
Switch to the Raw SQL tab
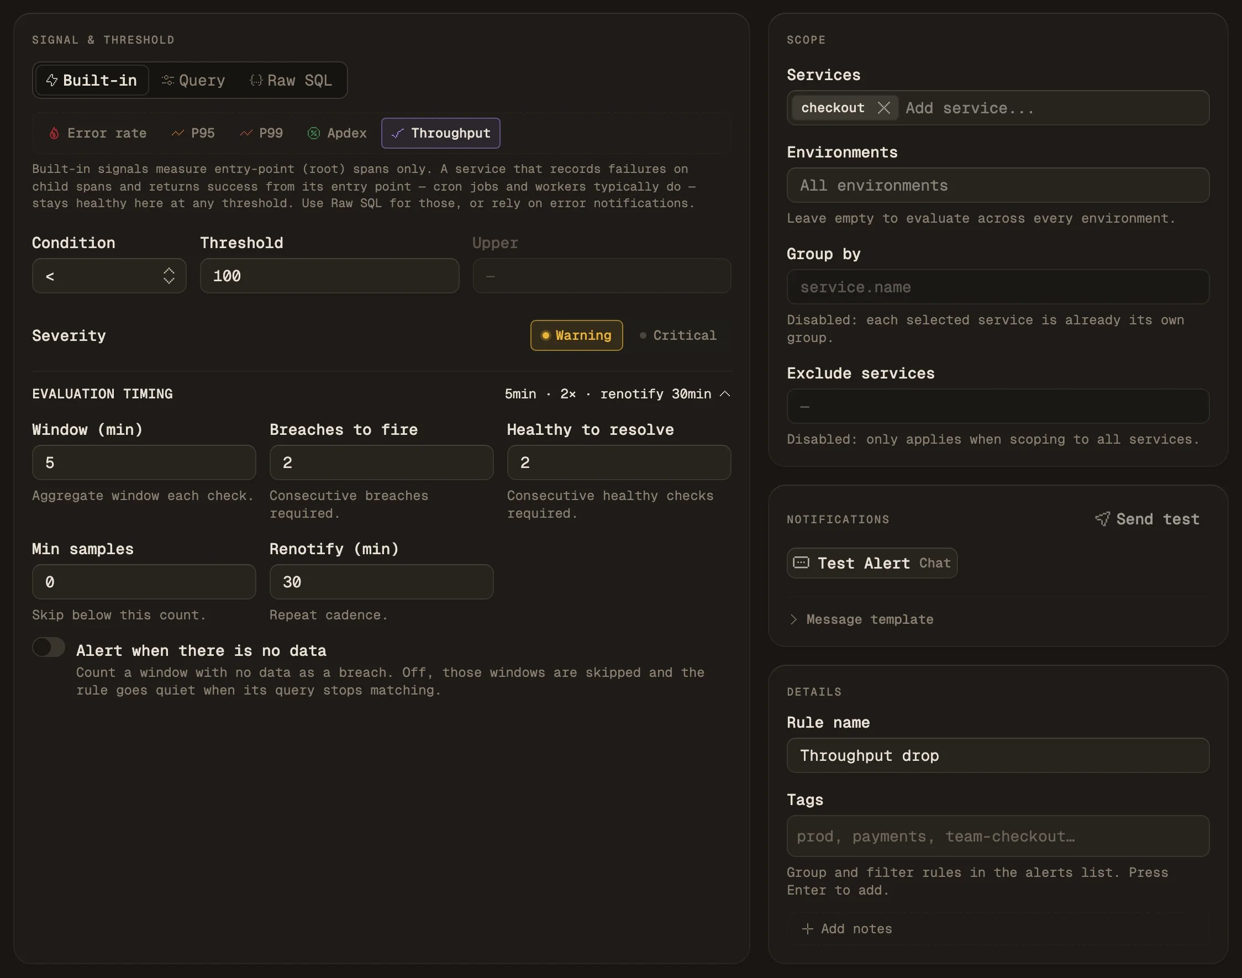(291, 80)
